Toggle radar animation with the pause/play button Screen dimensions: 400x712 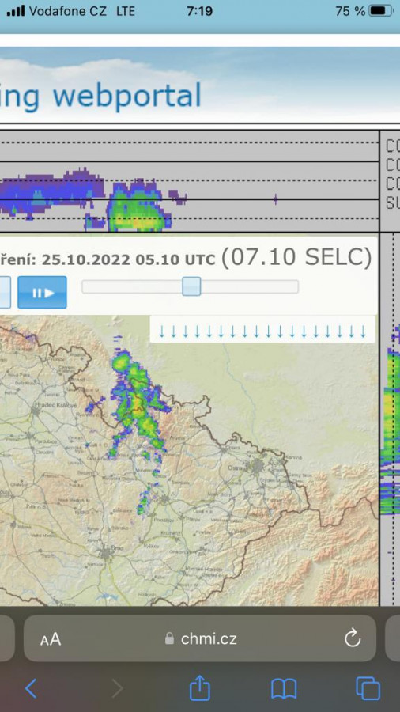[x=42, y=293]
